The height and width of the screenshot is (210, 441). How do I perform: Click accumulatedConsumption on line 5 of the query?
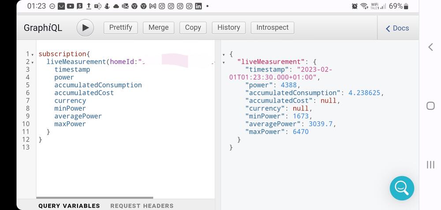pos(98,85)
